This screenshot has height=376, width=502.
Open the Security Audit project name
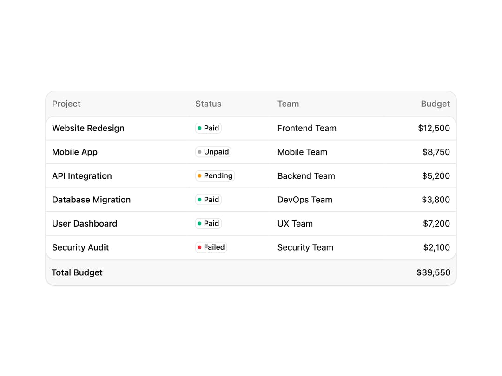(x=80, y=247)
